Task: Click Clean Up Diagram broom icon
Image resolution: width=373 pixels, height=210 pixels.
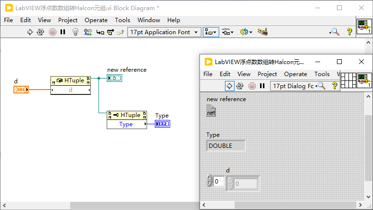Action: click(x=262, y=32)
